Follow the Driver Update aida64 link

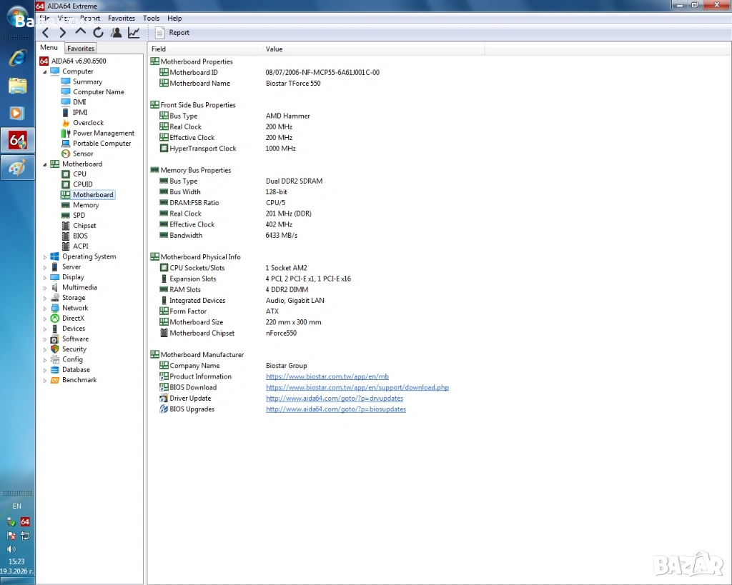(x=334, y=399)
